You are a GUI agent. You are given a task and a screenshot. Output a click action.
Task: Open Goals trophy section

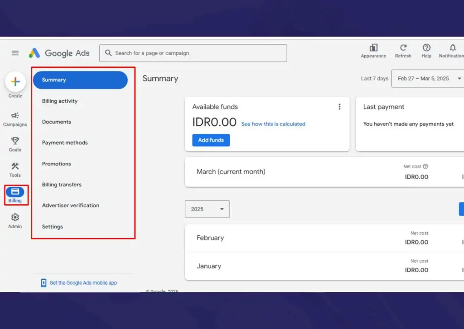click(x=15, y=145)
